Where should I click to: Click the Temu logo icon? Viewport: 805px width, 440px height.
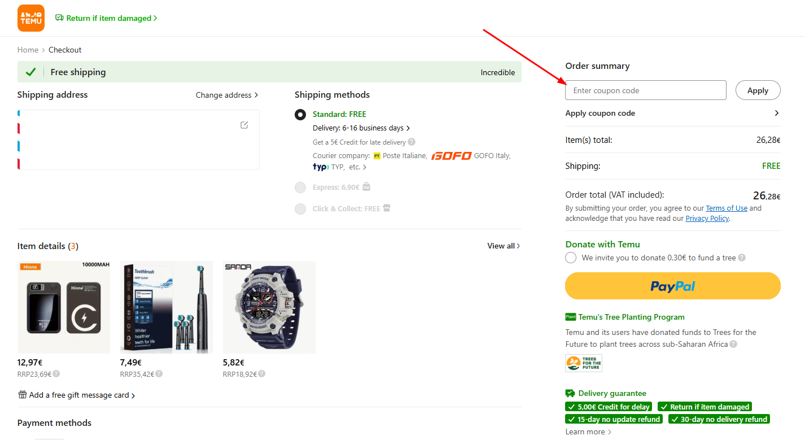pyautogui.click(x=30, y=18)
